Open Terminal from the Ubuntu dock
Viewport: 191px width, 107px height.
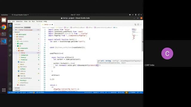pyautogui.click(x=4, y=34)
